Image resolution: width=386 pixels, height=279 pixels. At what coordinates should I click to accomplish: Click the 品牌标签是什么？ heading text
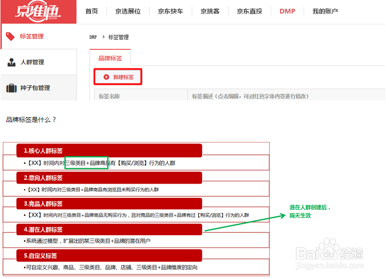[x=31, y=120]
